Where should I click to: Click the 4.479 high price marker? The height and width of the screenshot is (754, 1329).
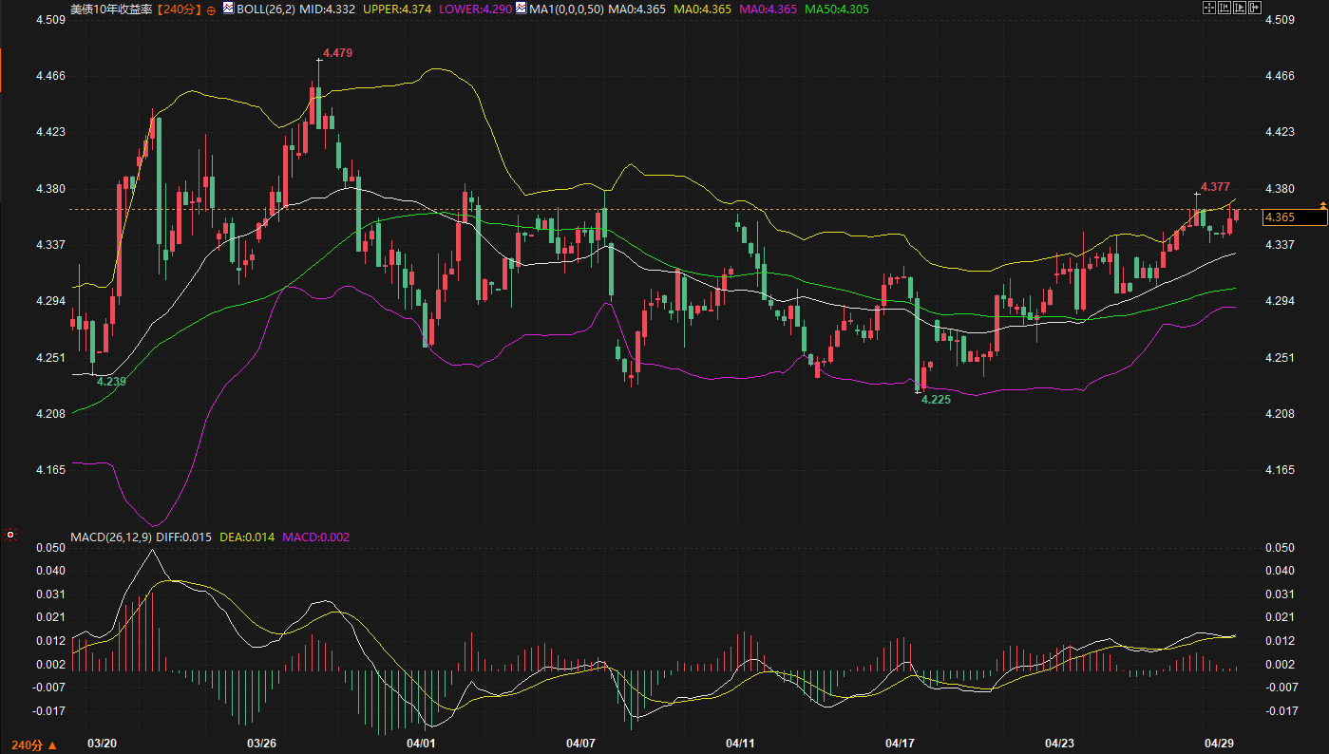(x=337, y=53)
